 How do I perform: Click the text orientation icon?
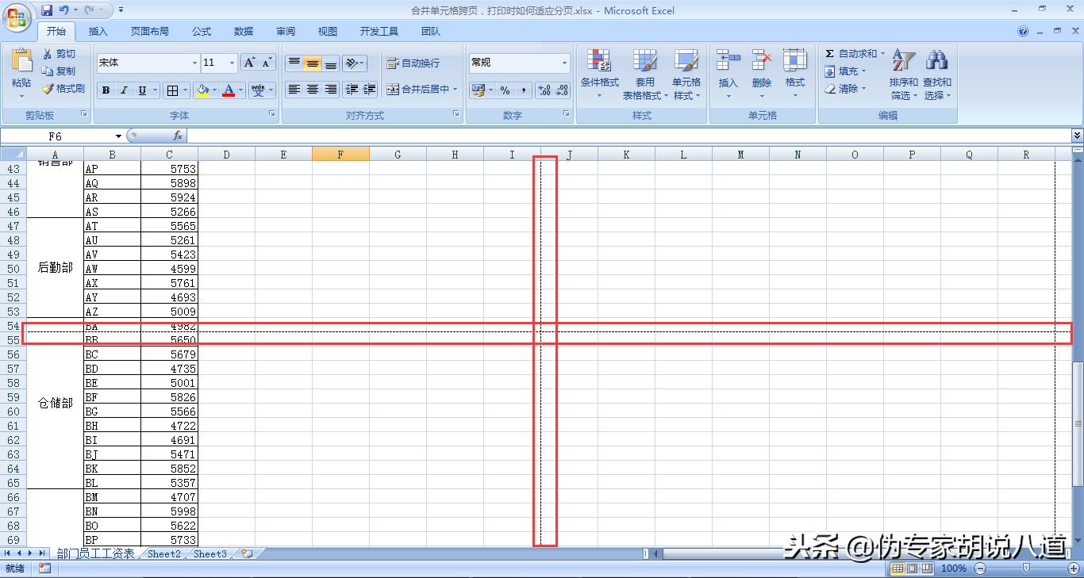353,63
